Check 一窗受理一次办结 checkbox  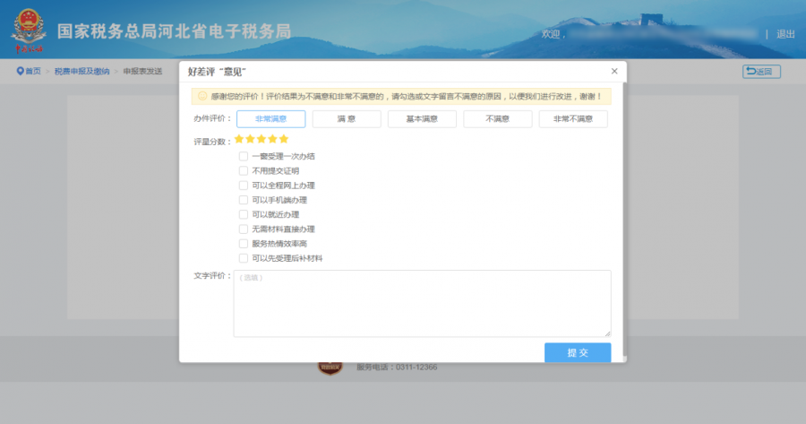coord(244,156)
